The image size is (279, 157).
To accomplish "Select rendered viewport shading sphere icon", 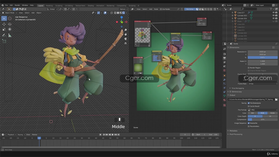I will (x=123, y=13).
